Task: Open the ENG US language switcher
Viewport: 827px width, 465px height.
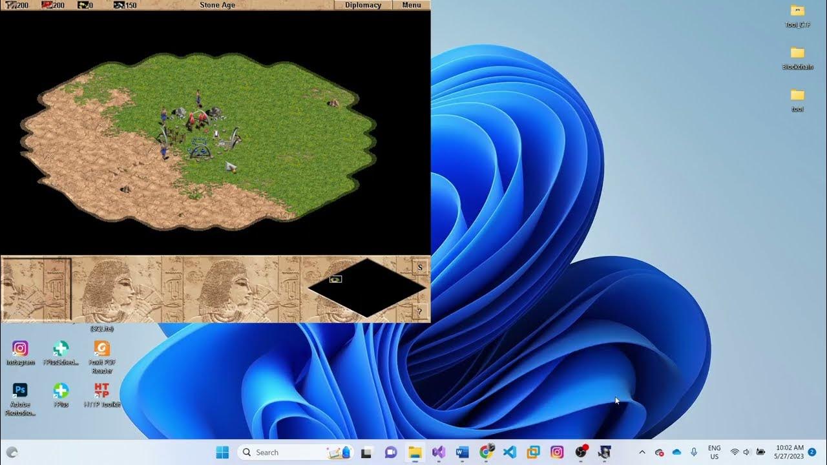Action: pos(714,452)
